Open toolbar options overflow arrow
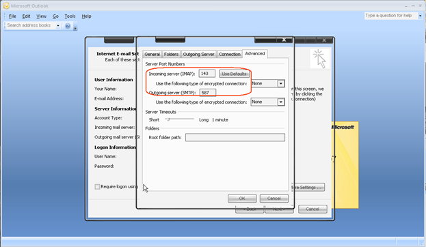 pos(75,27)
